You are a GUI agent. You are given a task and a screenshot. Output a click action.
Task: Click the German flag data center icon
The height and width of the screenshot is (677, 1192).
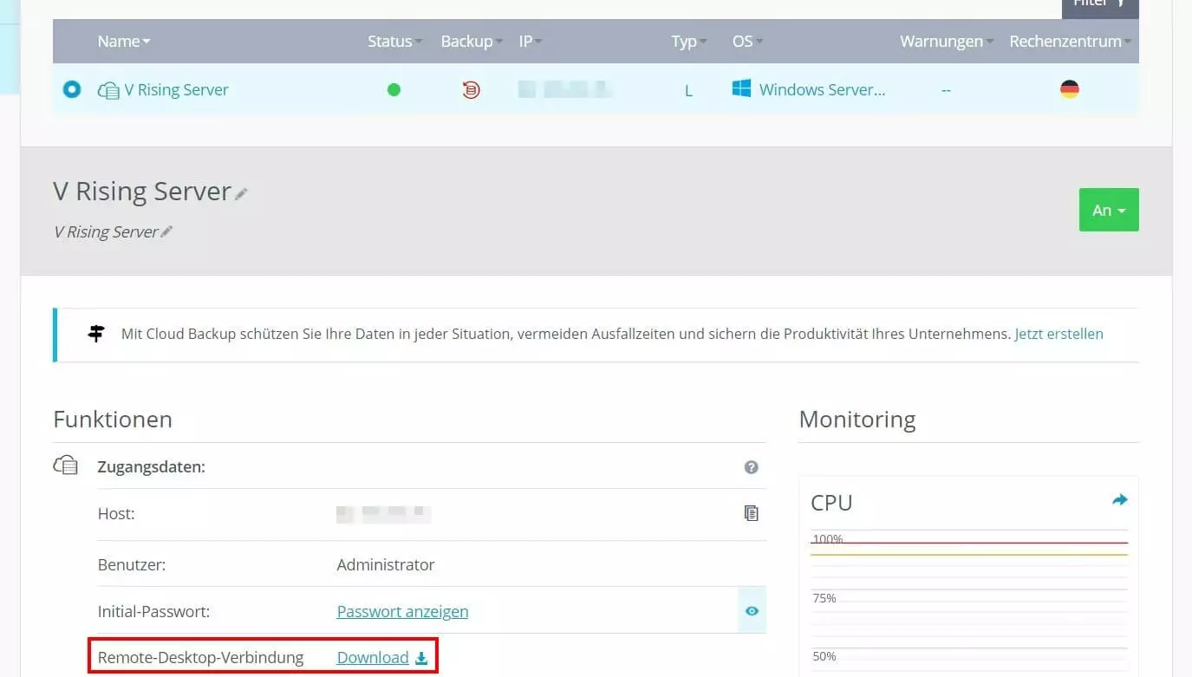pos(1069,89)
